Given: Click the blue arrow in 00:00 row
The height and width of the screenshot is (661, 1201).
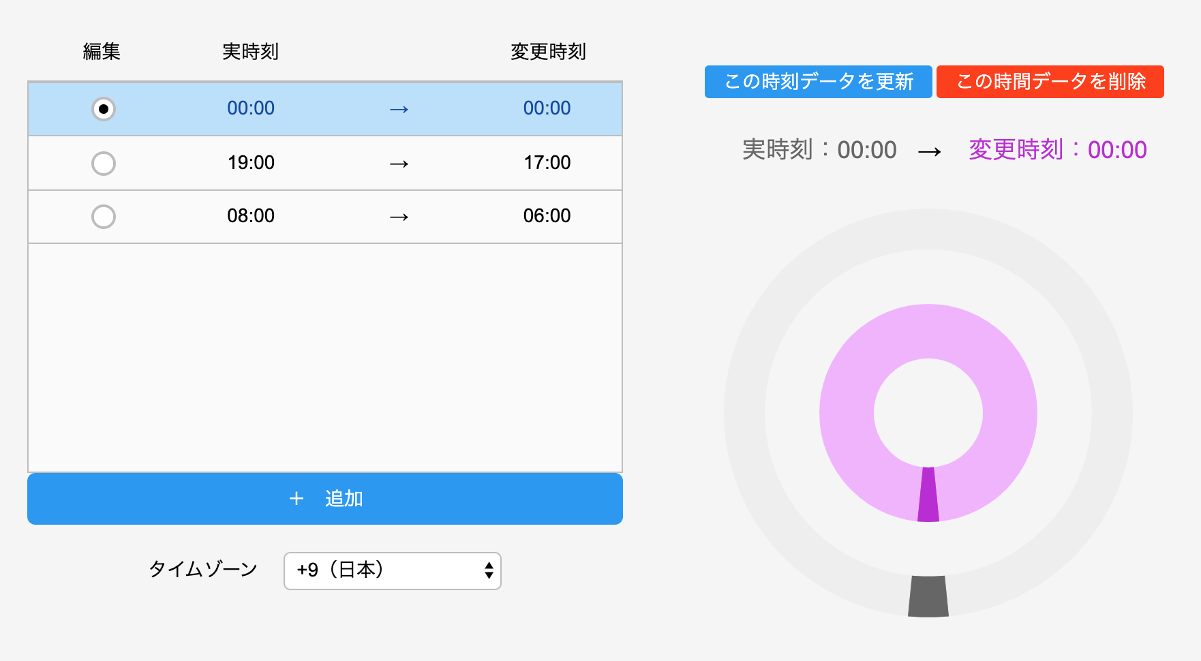Looking at the screenshot, I should point(399,109).
